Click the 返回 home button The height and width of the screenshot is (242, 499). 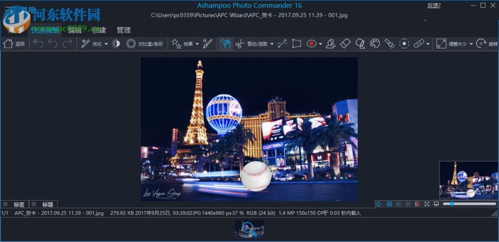pyautogui.click(x=13, y=44)
